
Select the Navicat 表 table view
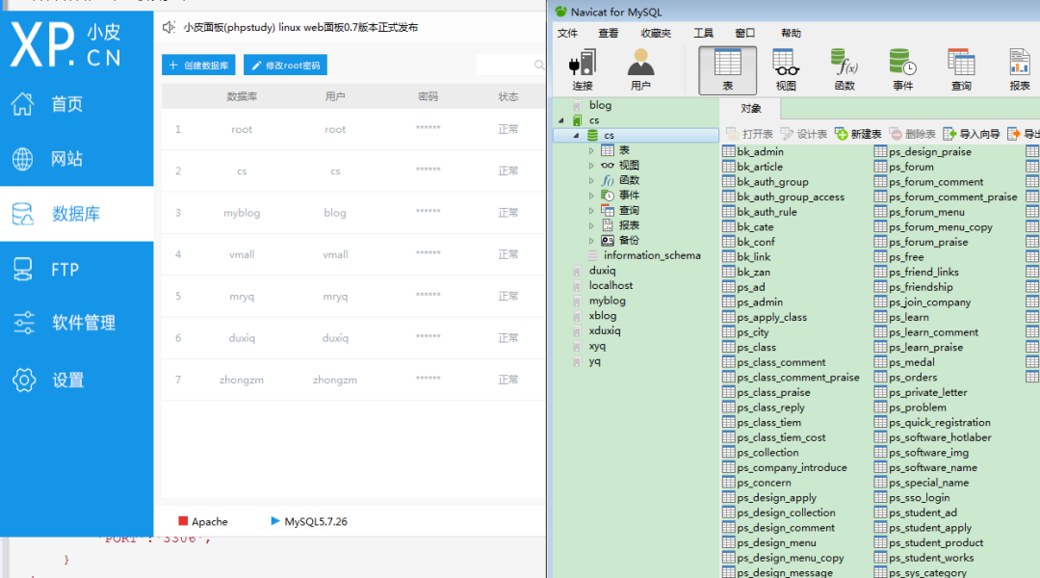pos(728,70)
